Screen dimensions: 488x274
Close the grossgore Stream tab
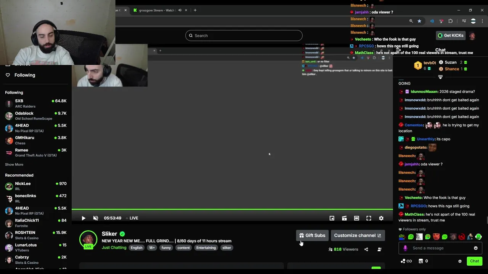tap(186, 10)
